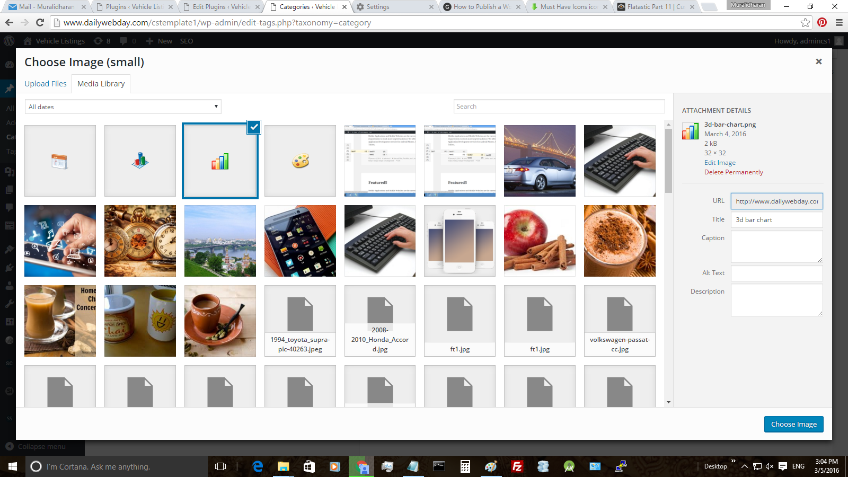
Task: Close the Choose Image dialog
Action: click(818, 62)
